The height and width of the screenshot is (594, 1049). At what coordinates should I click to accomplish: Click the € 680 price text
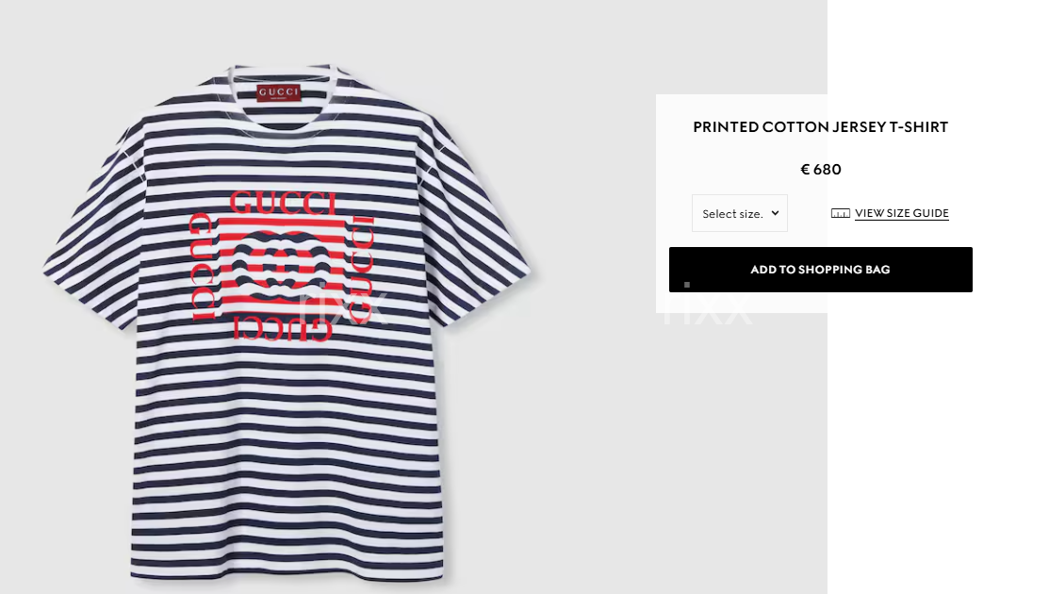point(821,169)
